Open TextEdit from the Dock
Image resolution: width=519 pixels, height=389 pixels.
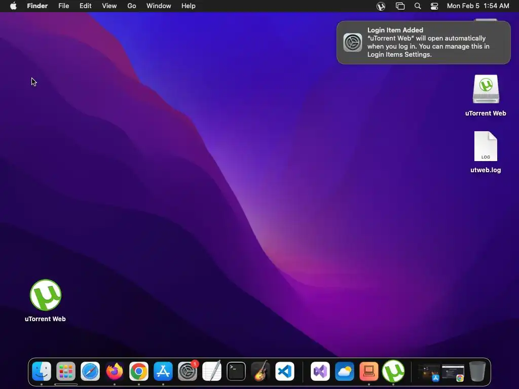[212, 371]
